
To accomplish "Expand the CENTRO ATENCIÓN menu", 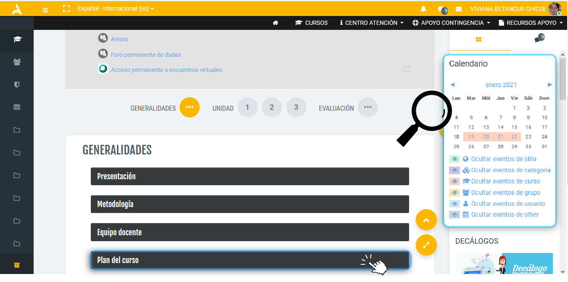I will (x=372, y=23).
